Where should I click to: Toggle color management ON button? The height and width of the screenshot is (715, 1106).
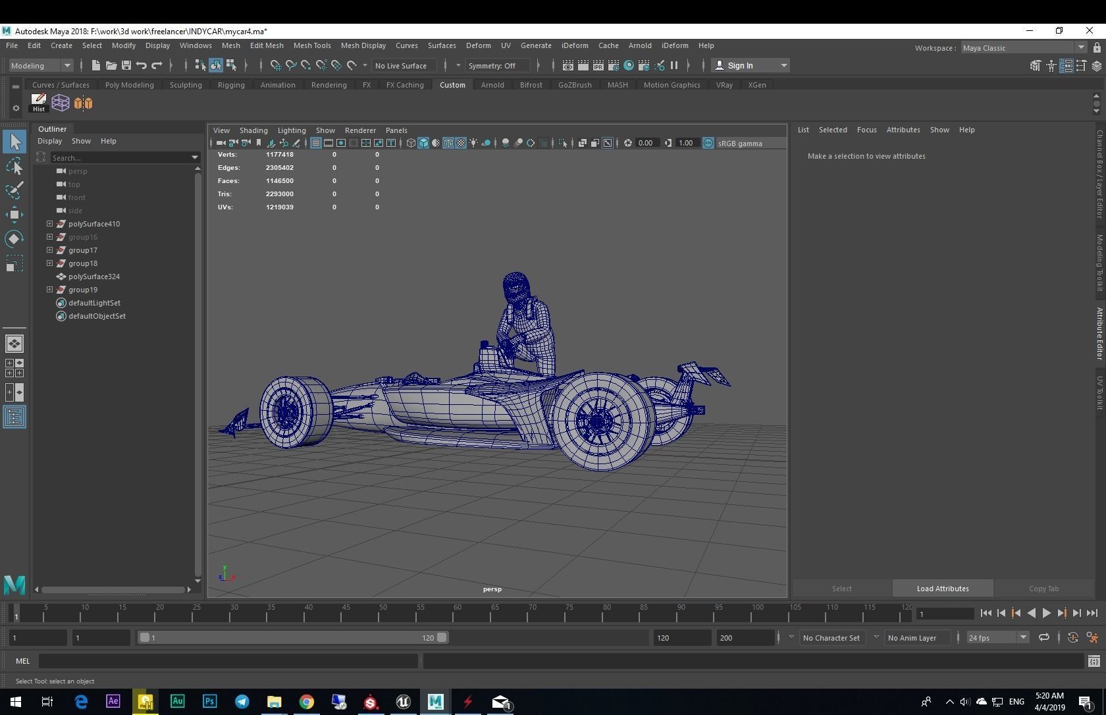708,143
